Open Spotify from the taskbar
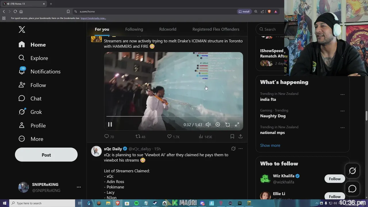 pos(137,203)
